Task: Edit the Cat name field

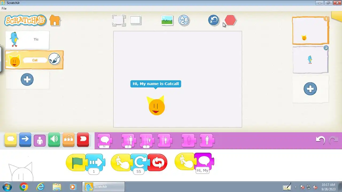Action: pos(35,60)
